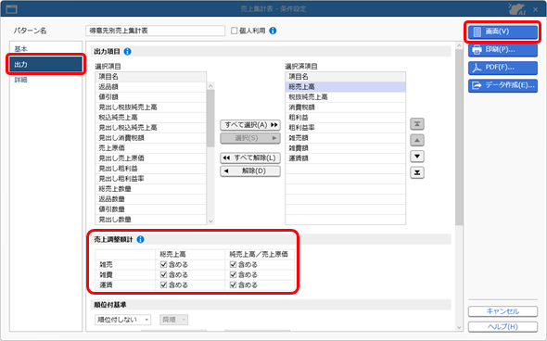Select 総売上高 in the 選択済項目 list
Viewport: 547px width, 341px height.
point(346,87)
